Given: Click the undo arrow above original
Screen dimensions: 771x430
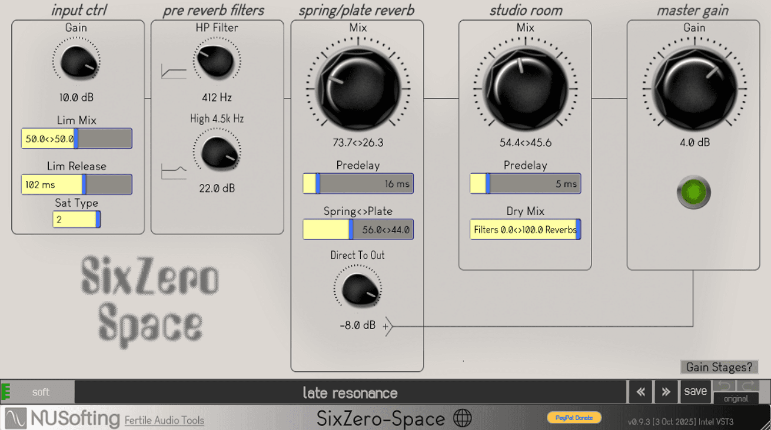Looking at the screenshot, I should pyautogui.click(x=725, y=385).
